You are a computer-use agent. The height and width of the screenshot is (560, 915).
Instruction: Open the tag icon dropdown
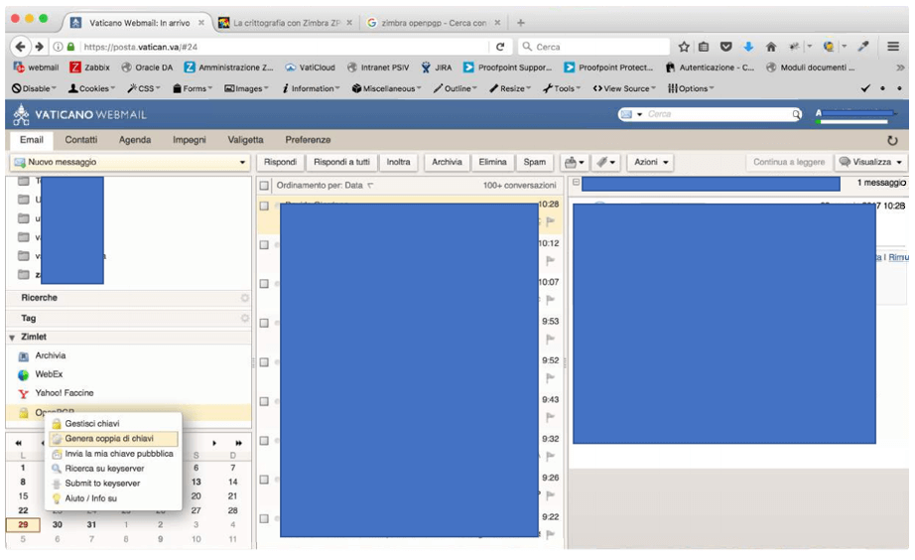[x=605, y=162]
